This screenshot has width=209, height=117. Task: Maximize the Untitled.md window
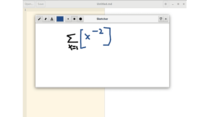[178, 4]
